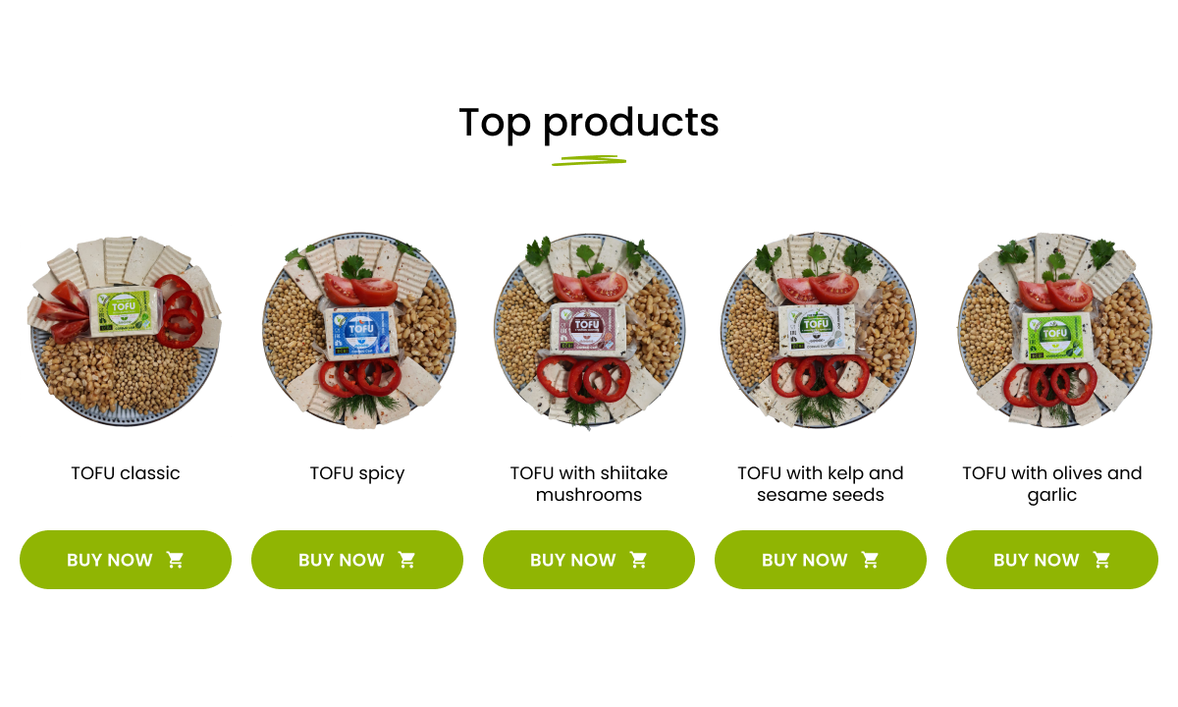
Task: Select the TOFU spicy title link
Action: pos(357,473)
